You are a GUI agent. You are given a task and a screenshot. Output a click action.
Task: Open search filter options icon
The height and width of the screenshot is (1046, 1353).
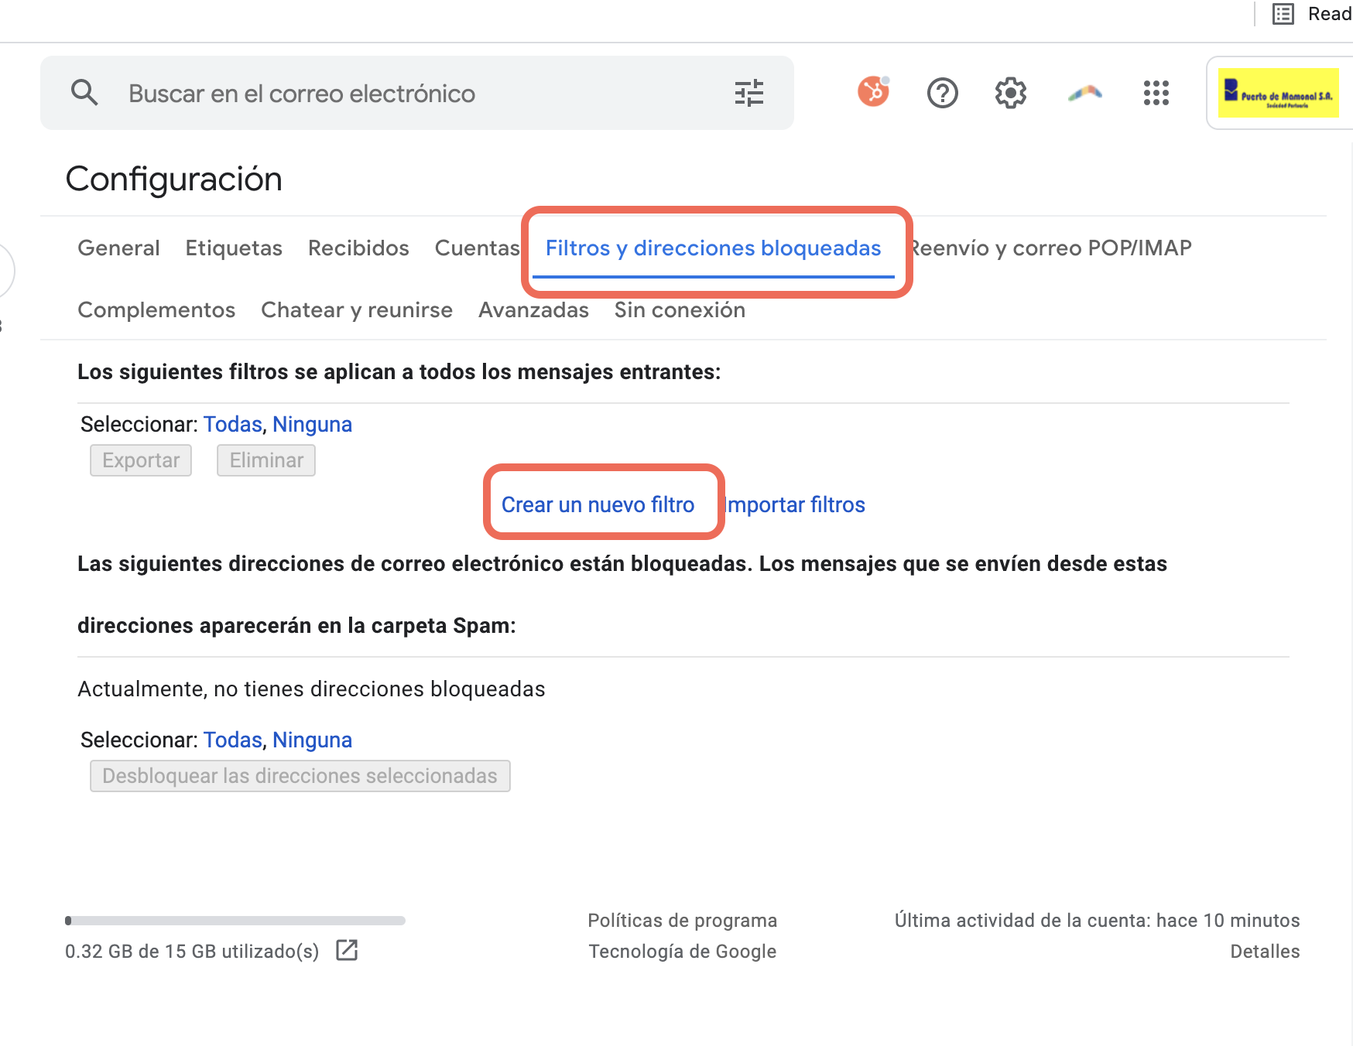[748, 93]
